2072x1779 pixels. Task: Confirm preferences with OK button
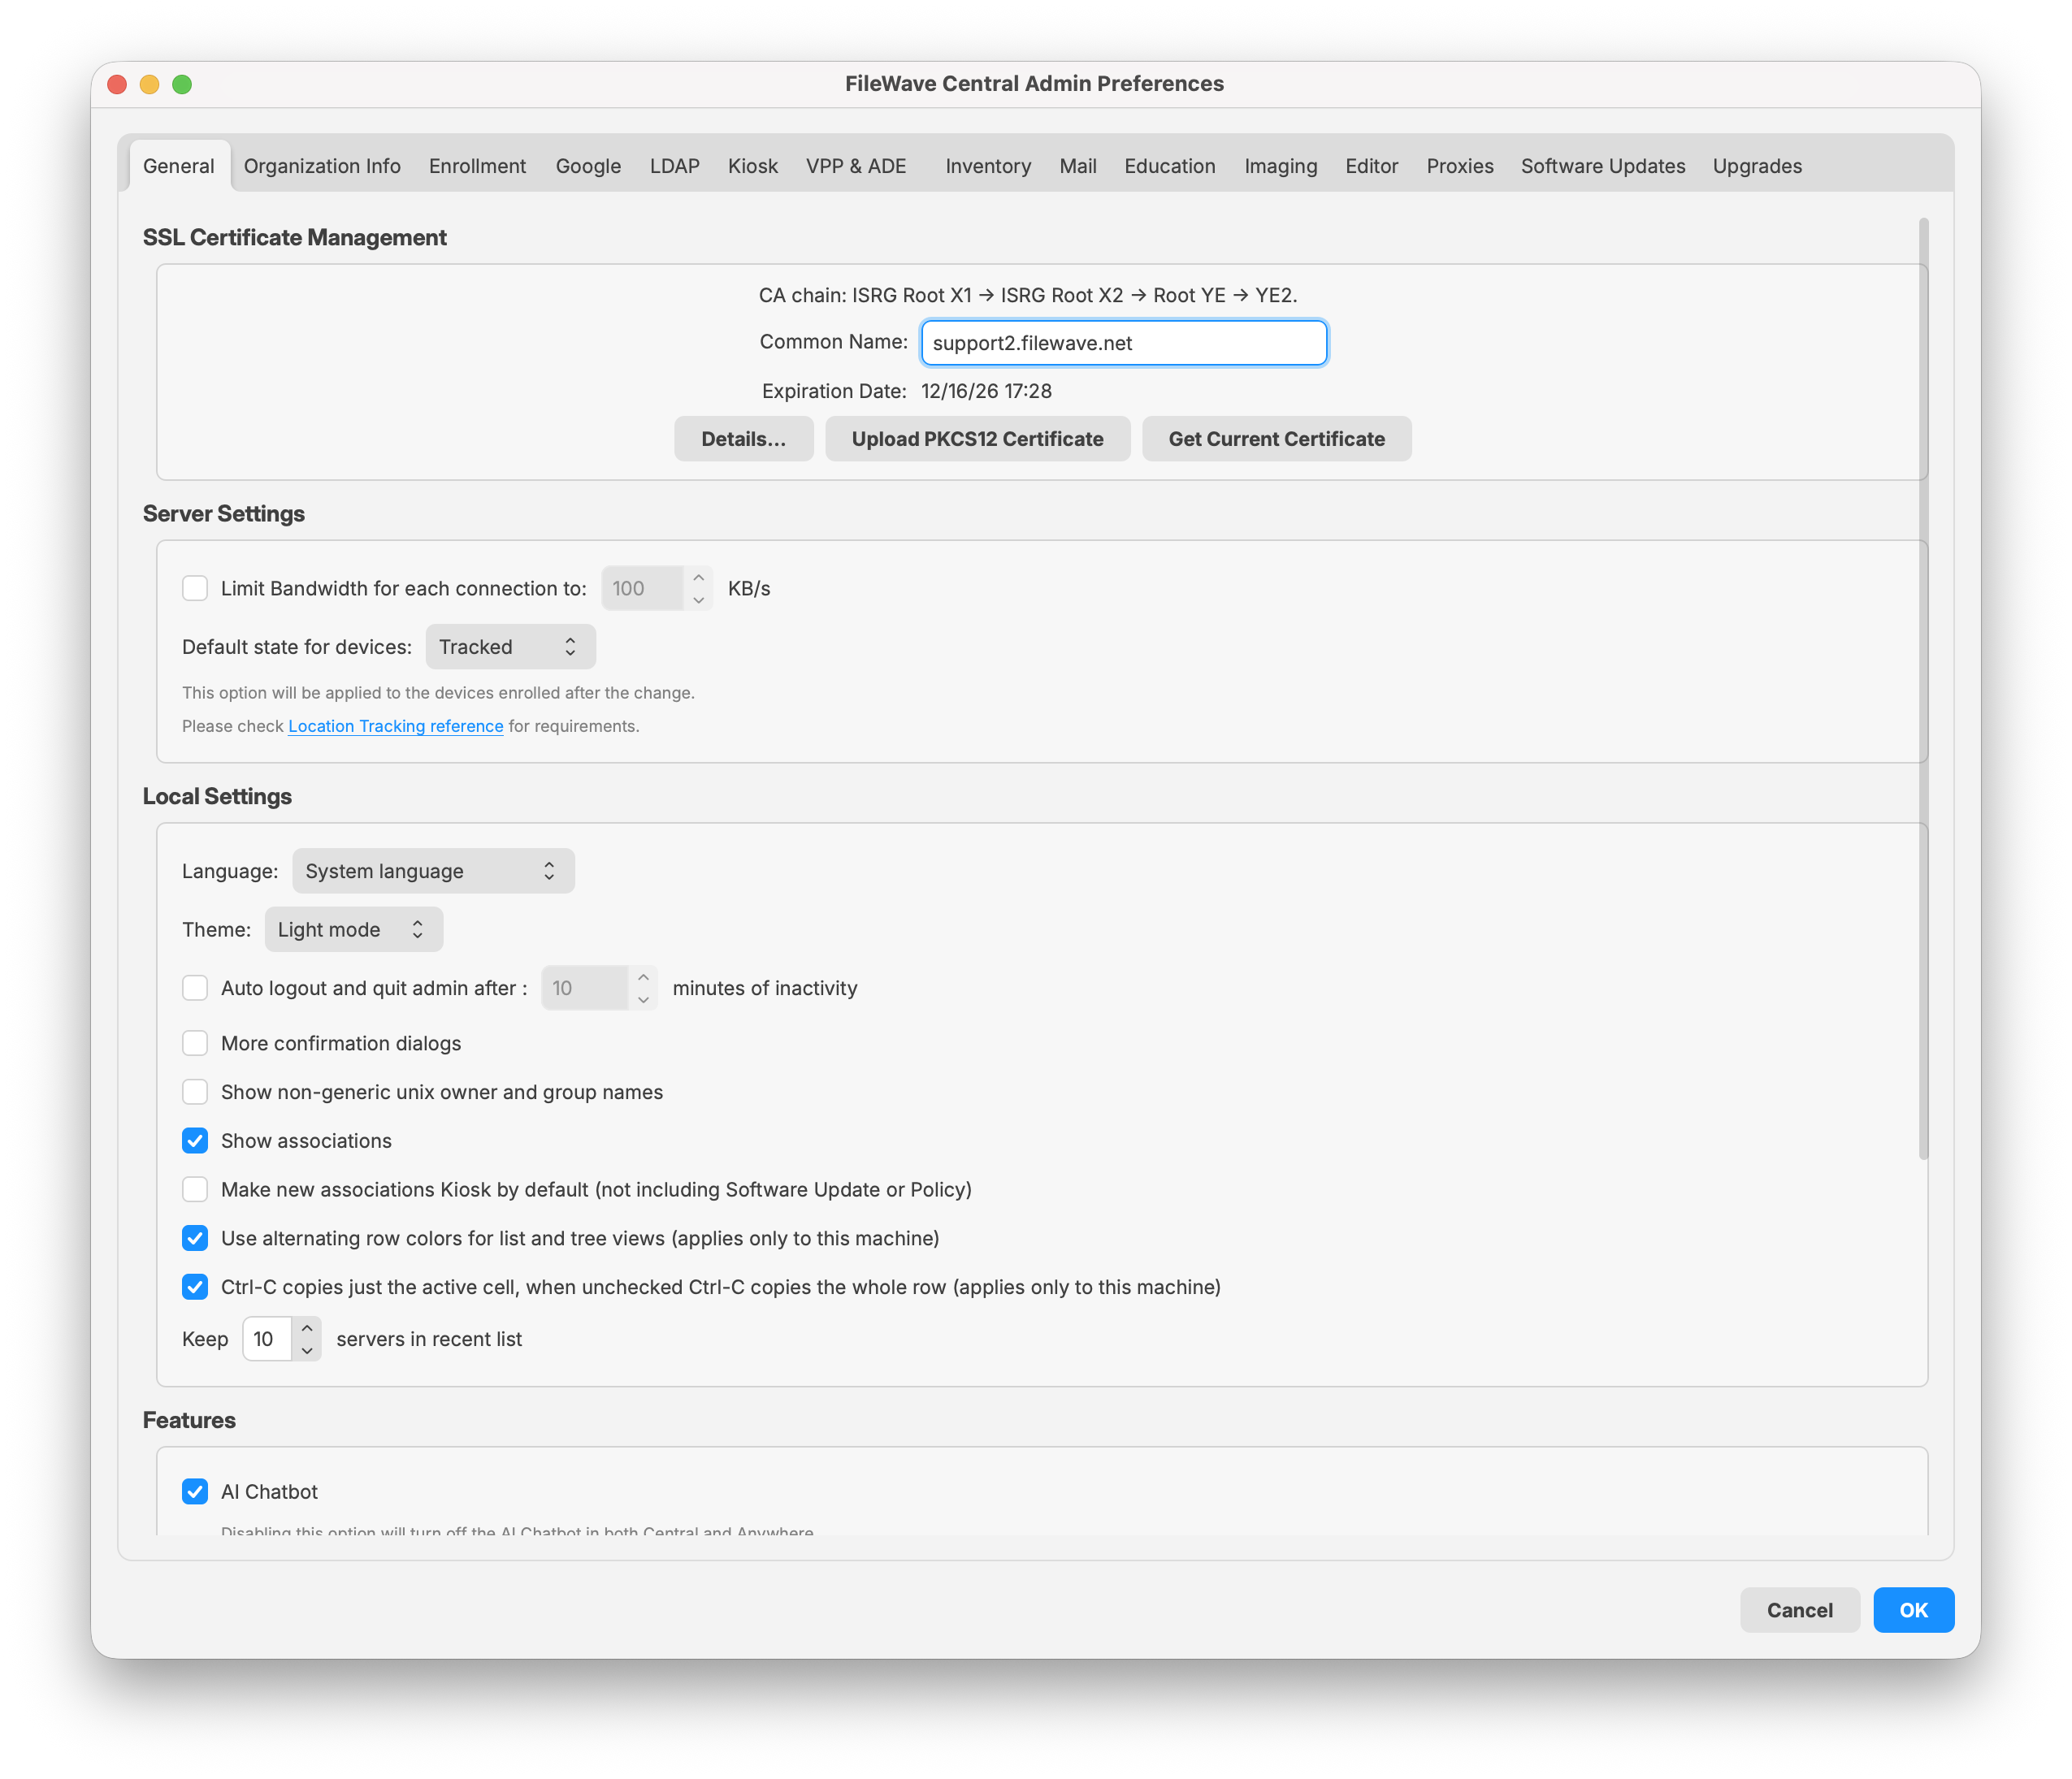(1913, 1610)
